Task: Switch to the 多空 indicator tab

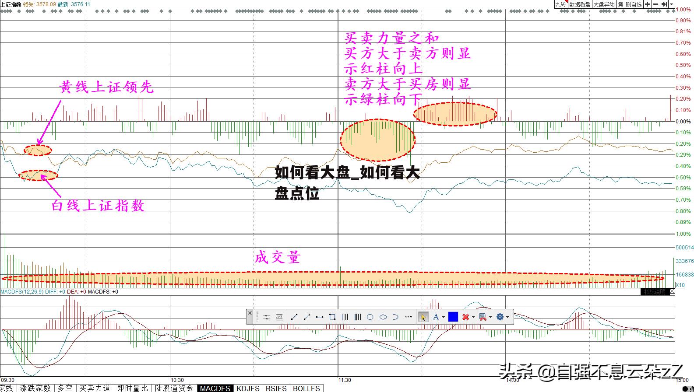Action: (65, 388)
